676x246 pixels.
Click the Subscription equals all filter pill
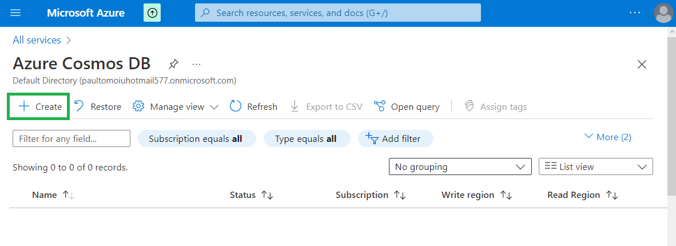tap(197, 138)
